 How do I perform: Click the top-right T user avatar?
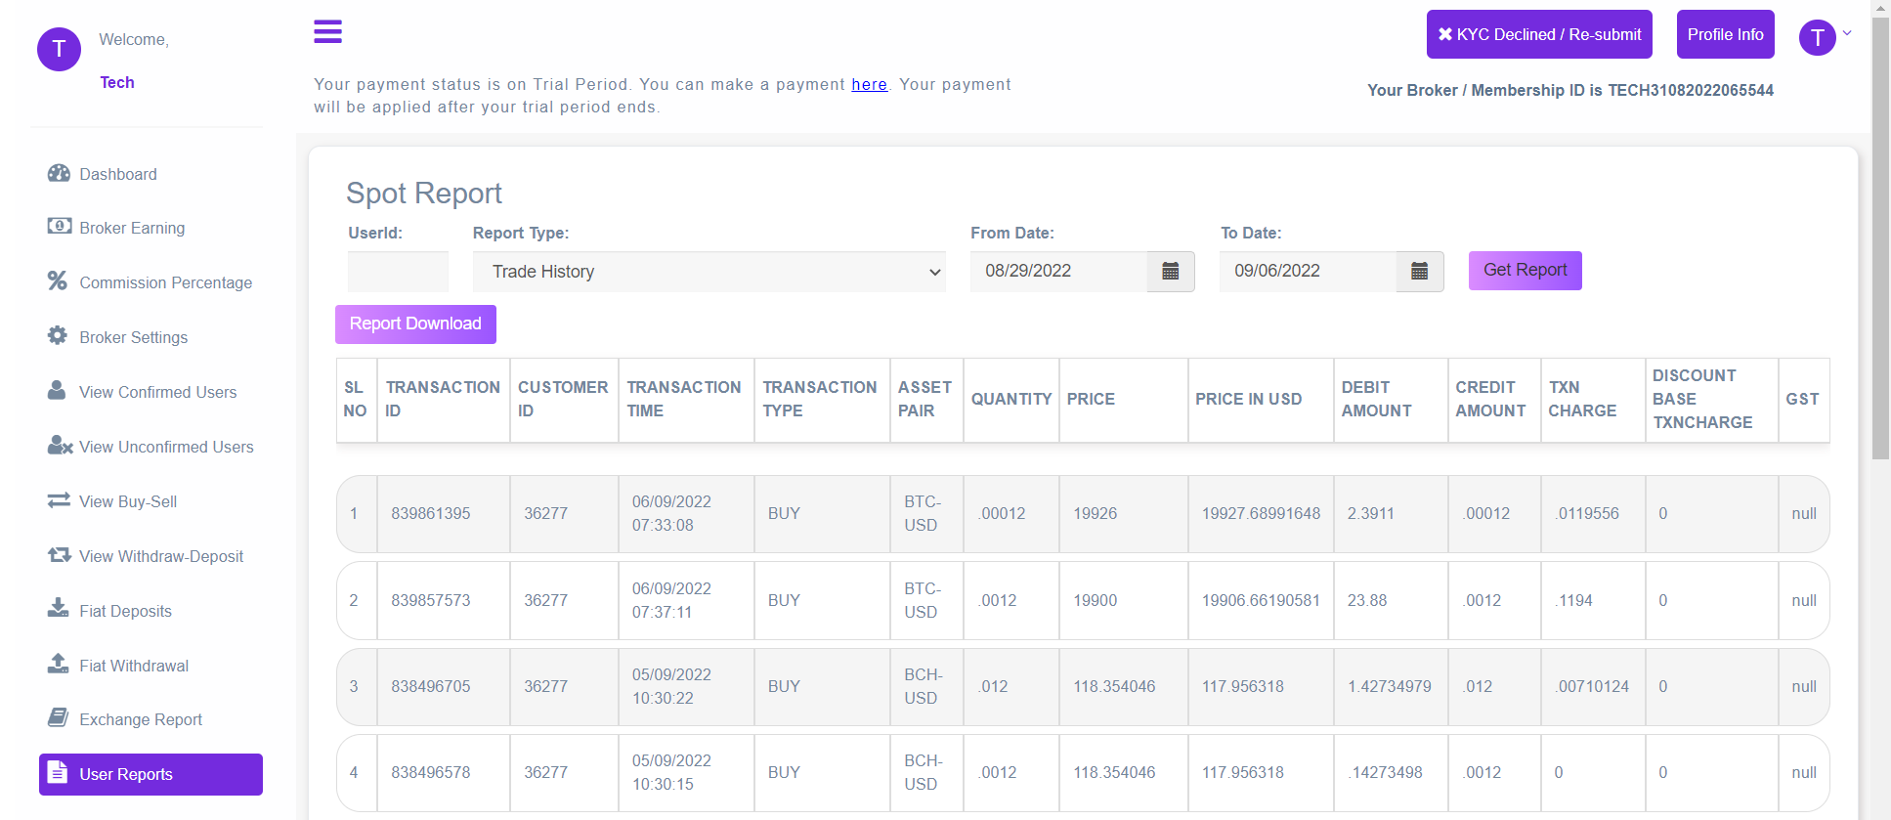pos(1817,37)
